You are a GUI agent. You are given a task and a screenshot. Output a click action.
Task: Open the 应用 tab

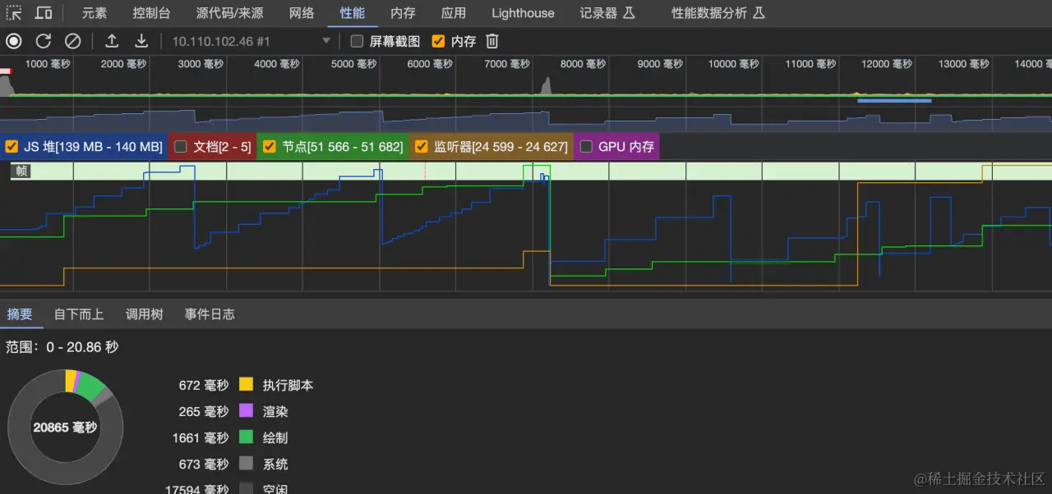(x=453, y=13)
